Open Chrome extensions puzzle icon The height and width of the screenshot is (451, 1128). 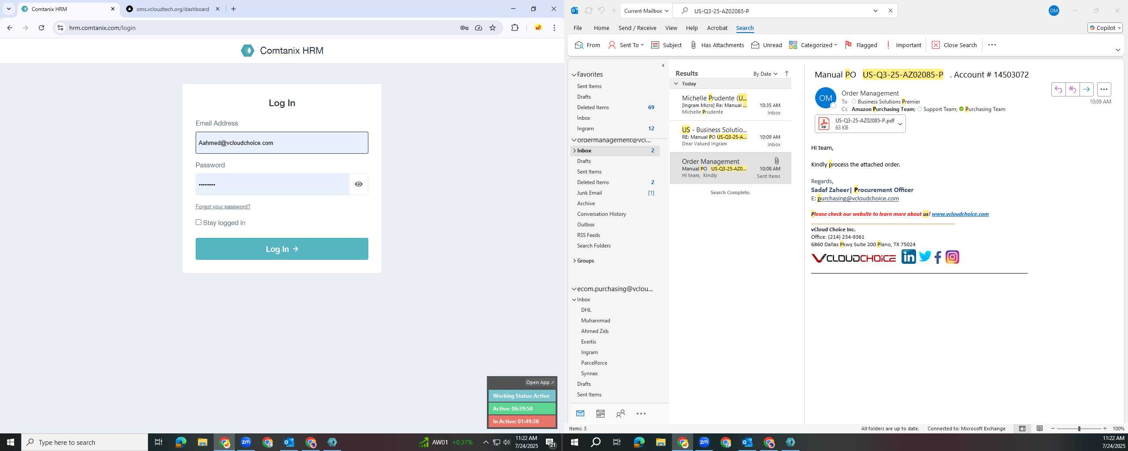coord(515,28)
